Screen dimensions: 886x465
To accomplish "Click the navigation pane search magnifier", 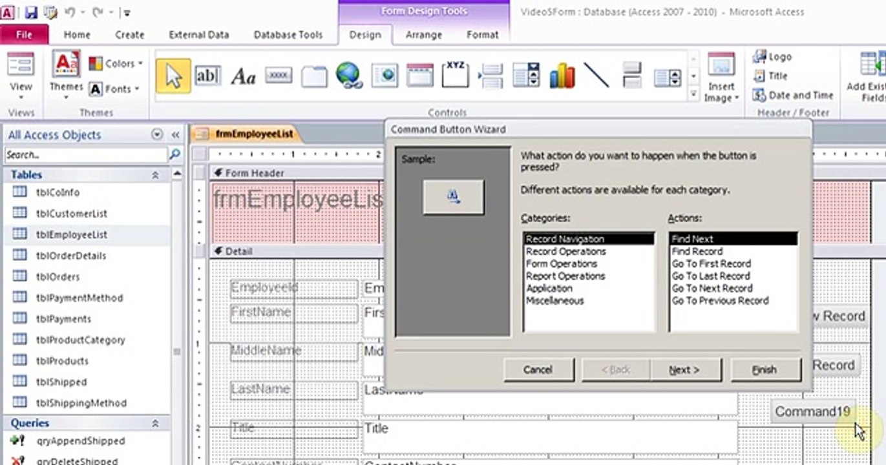I will [x=174, y=154].
